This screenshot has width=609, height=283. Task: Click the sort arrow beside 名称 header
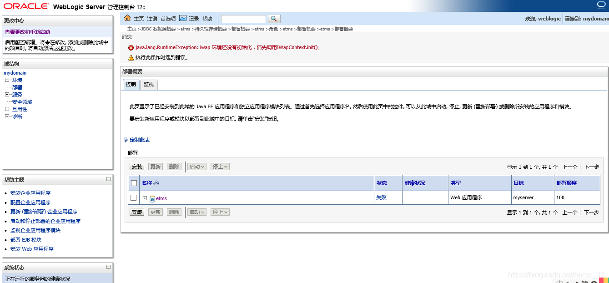[x=156, y=183]
